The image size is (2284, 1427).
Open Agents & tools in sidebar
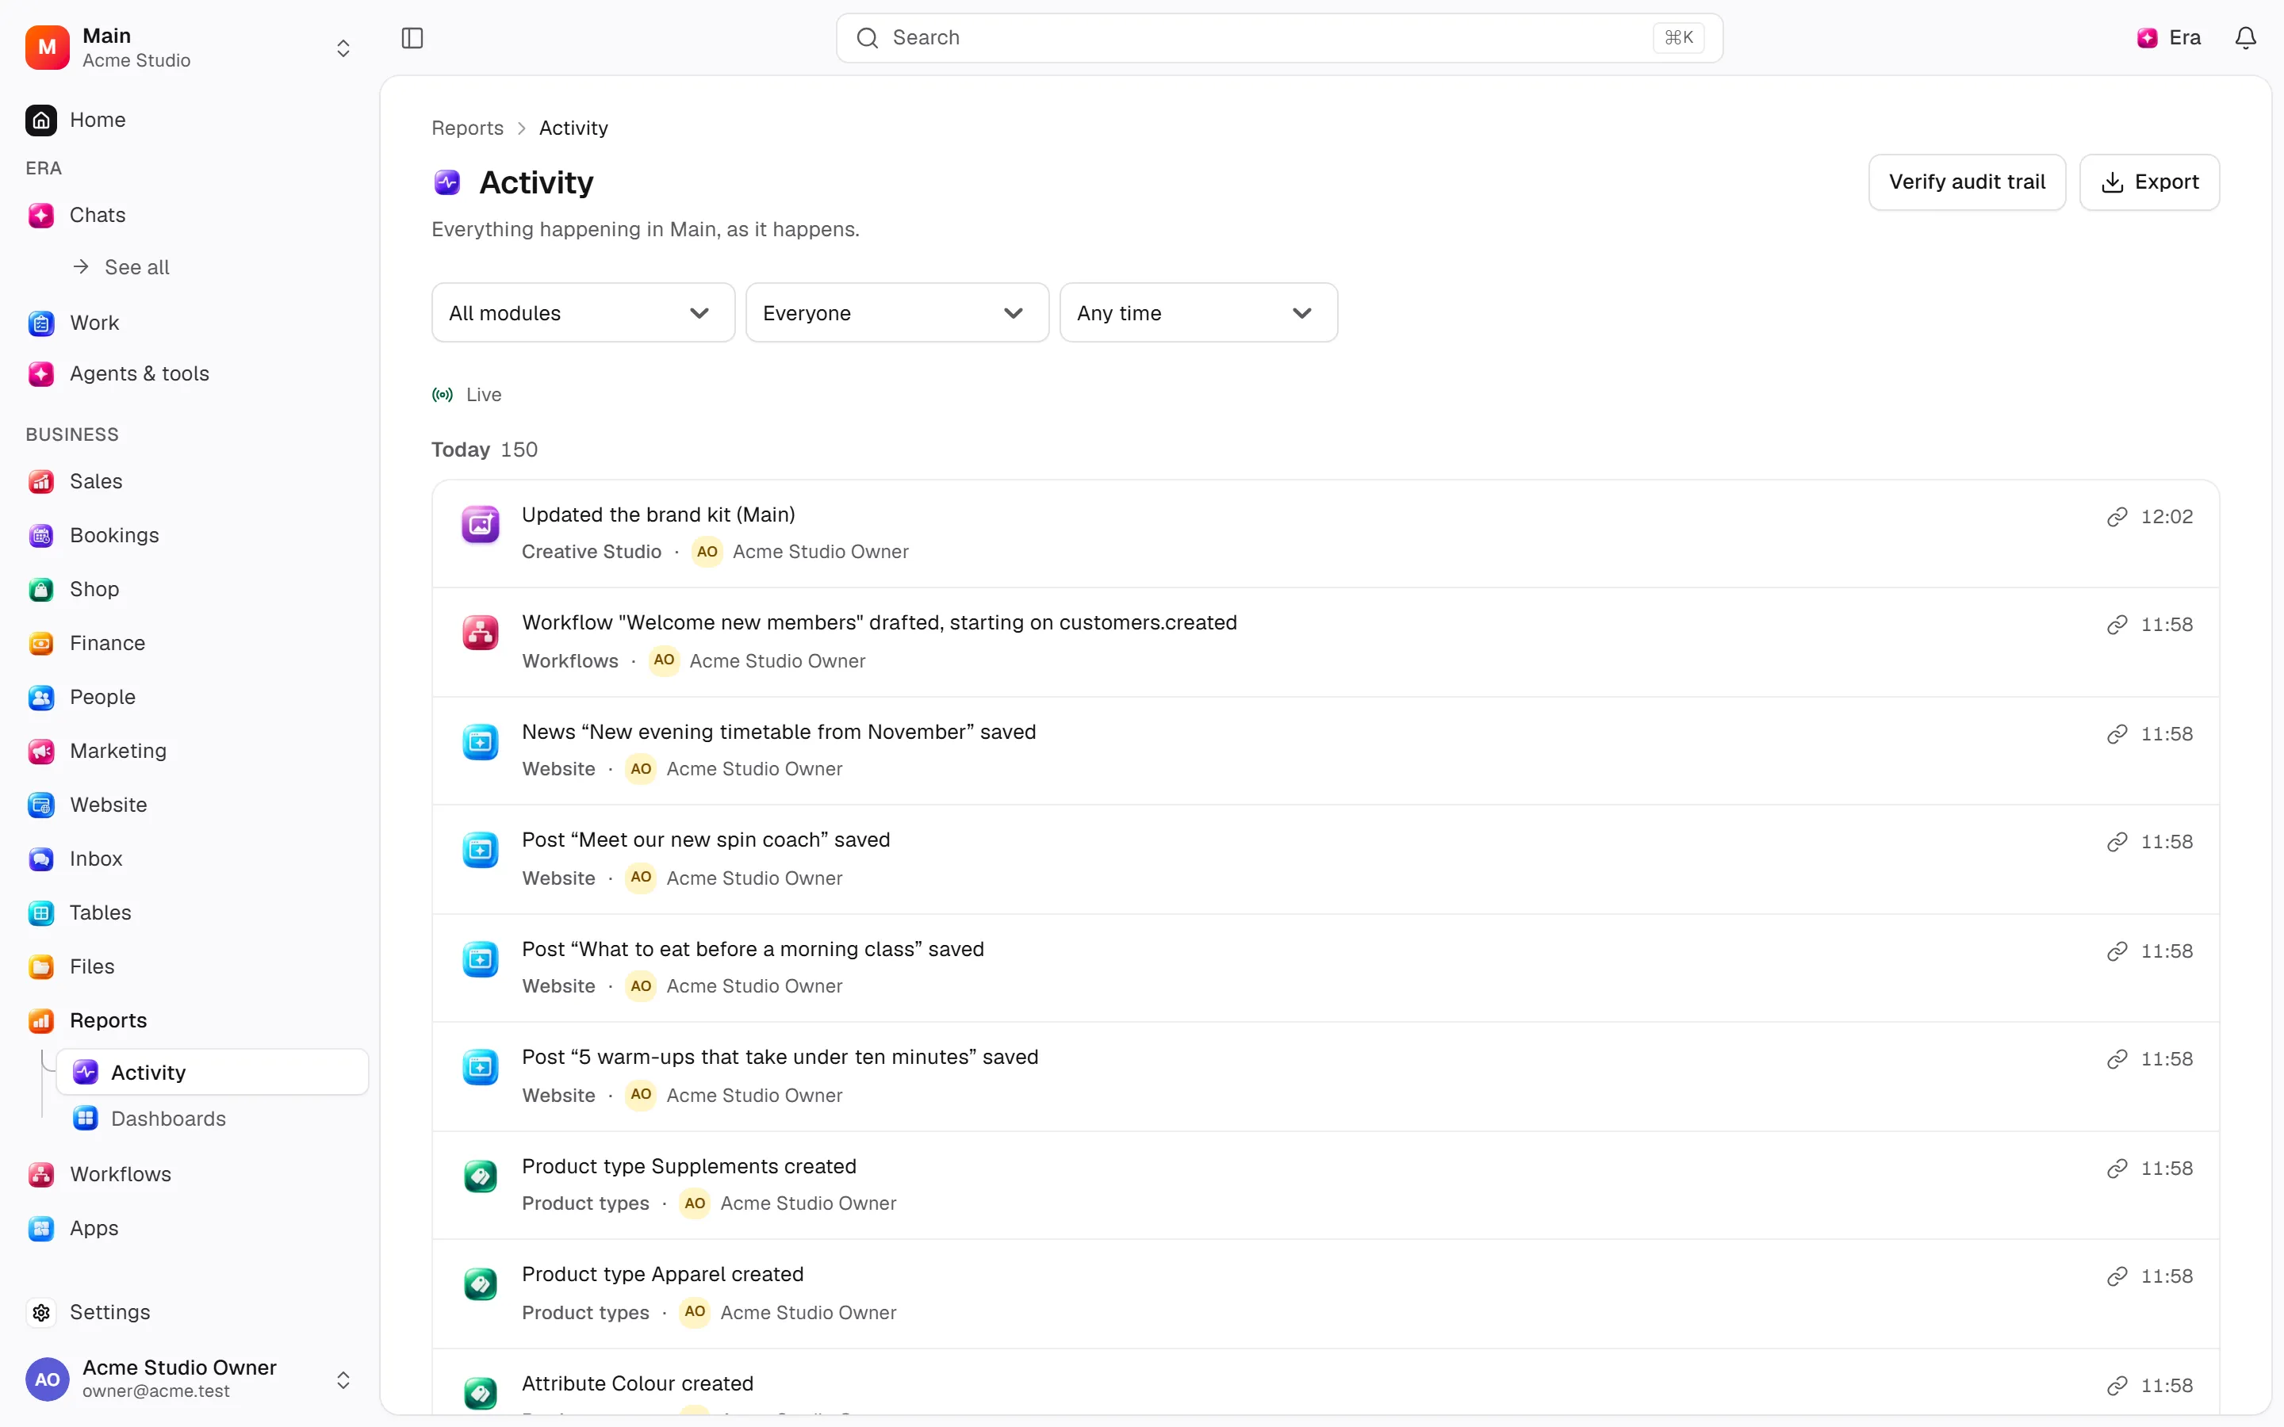[189, 373]
